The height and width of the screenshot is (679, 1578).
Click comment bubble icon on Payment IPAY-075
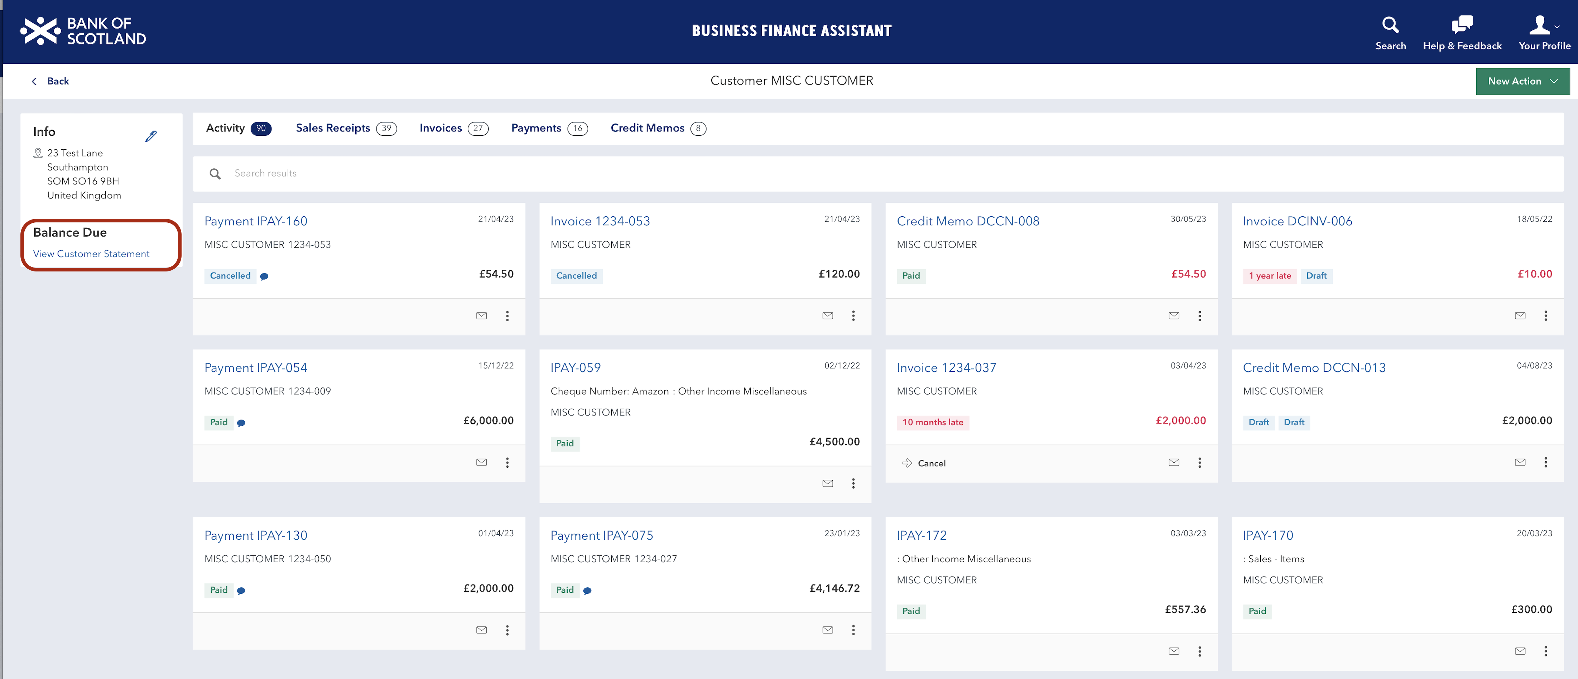click(x=587, y=591)
